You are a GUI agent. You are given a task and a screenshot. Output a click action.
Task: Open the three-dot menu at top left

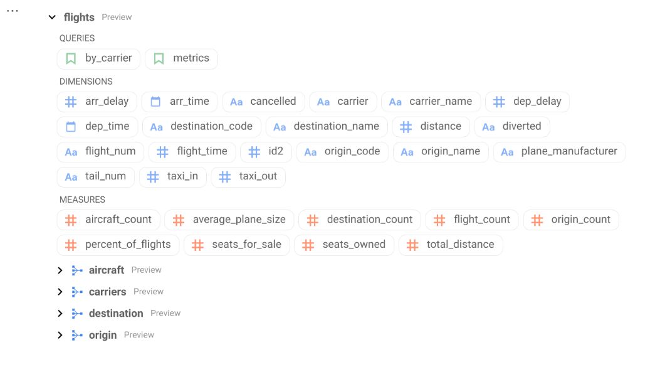pyautogui.click(x=13, y=11)
